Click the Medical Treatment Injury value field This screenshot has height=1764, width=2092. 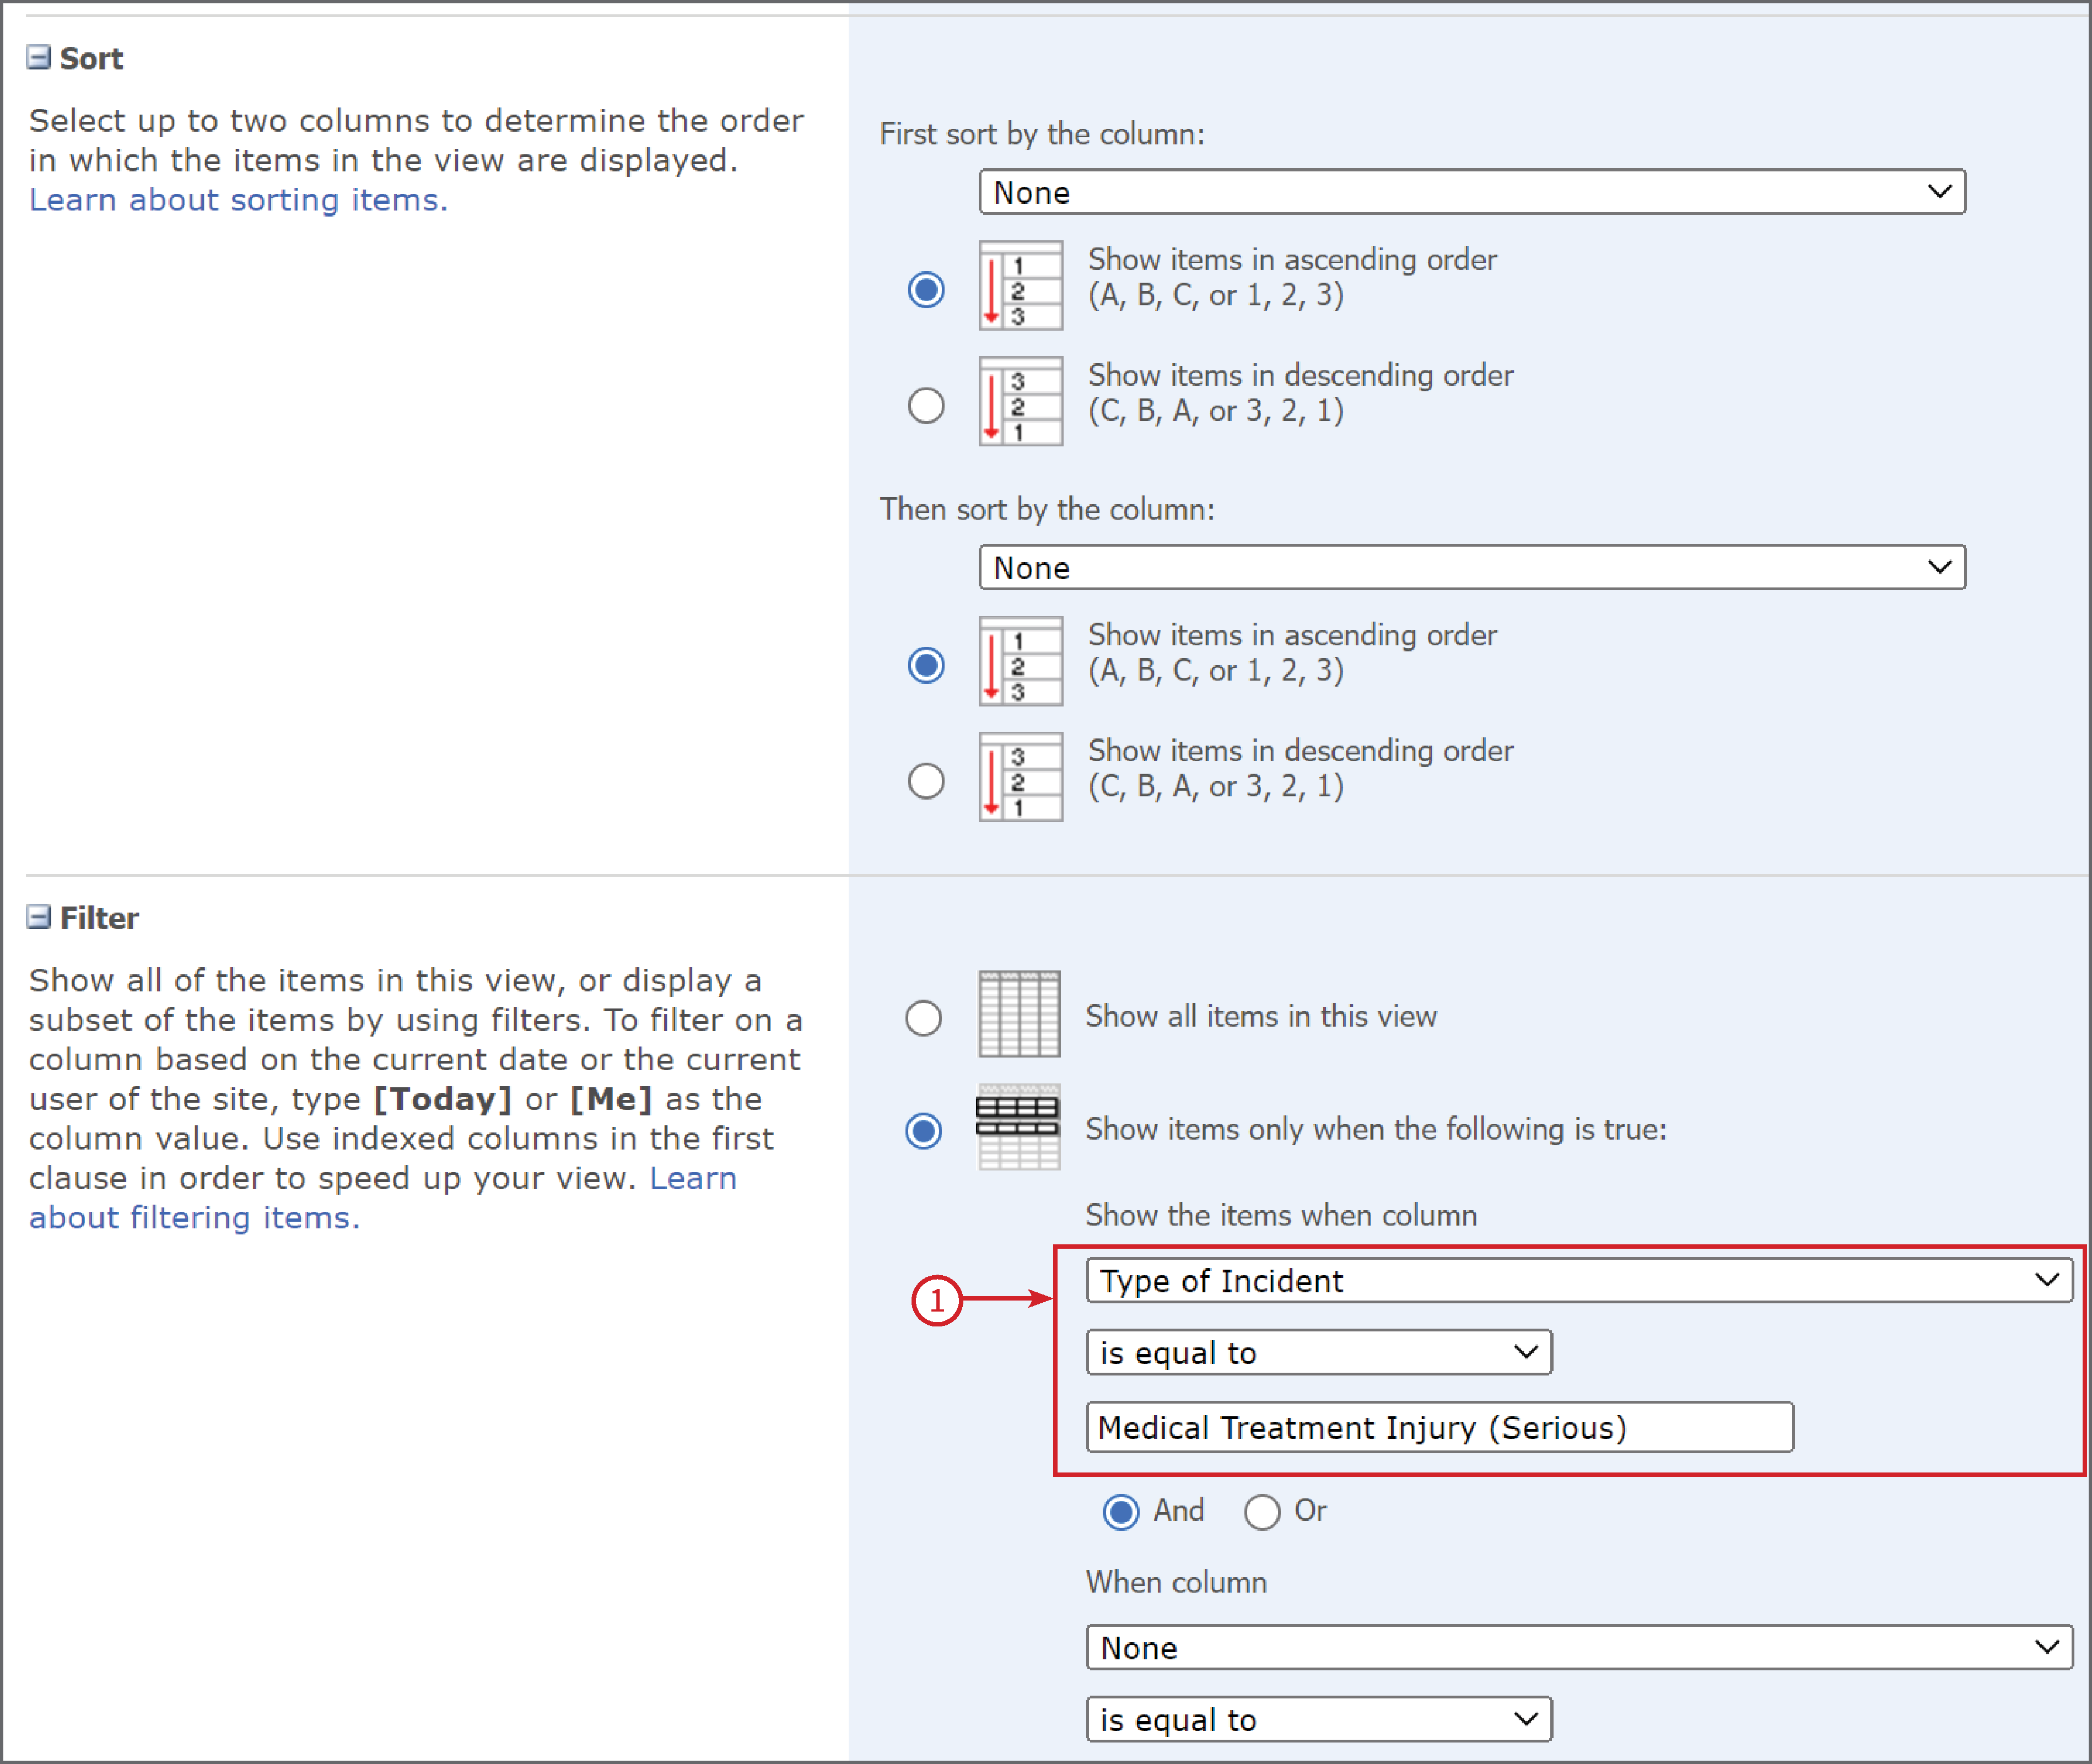pyautogui.click(x=1440, y=1427)
